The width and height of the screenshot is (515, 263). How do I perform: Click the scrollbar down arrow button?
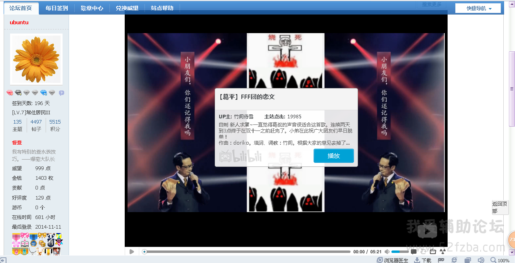tap(512, 251)
